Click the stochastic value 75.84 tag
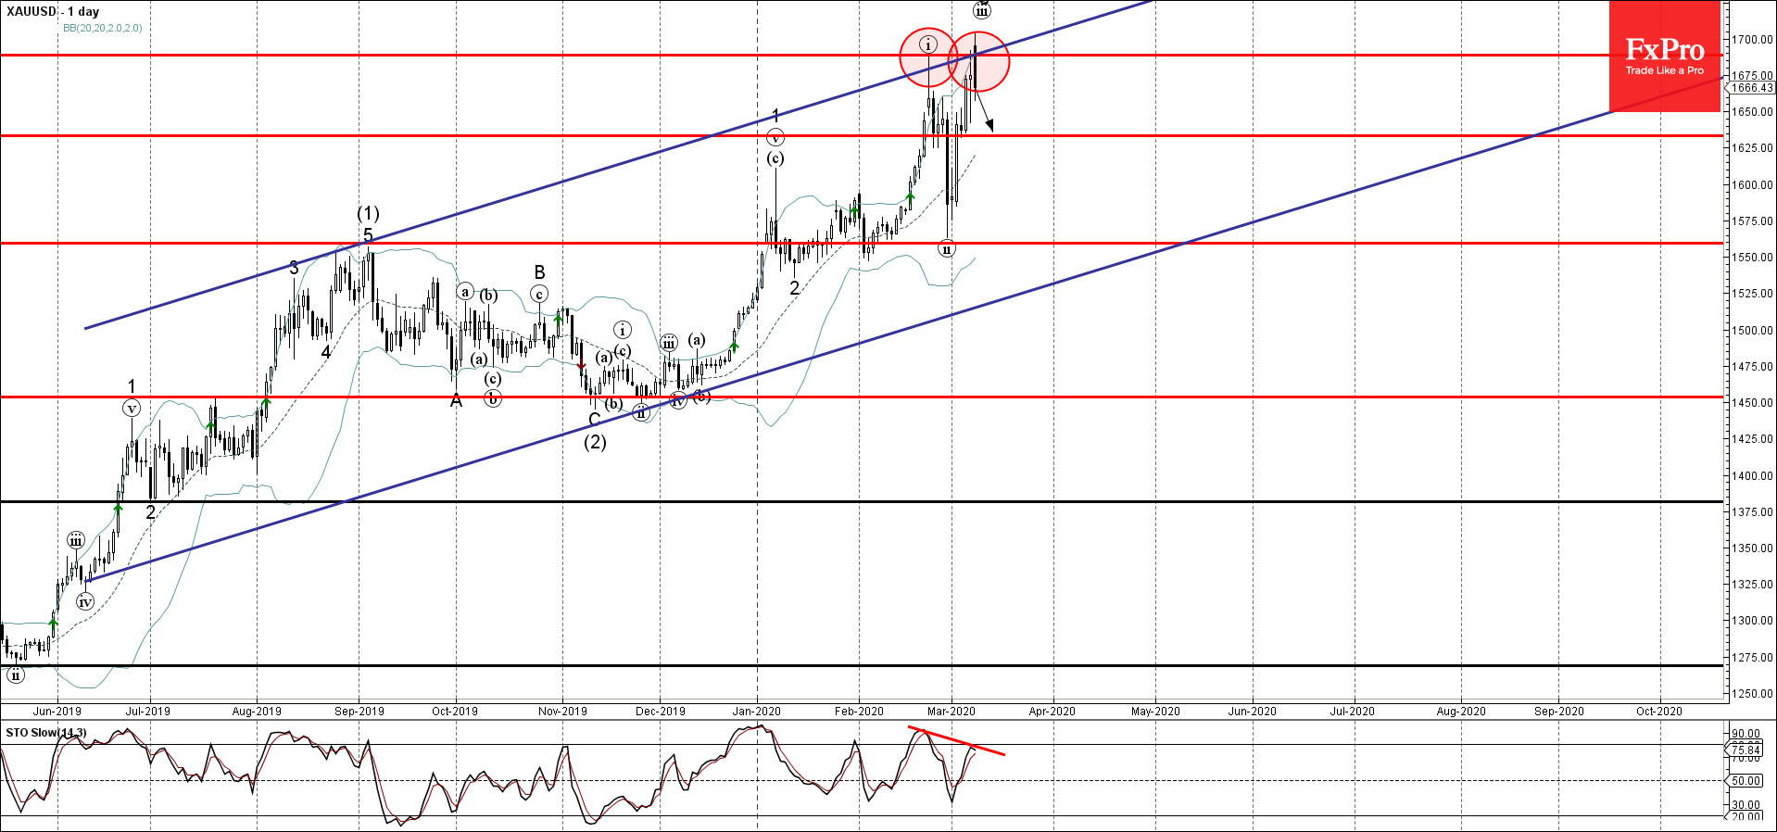The image size is (1777, 832). coord(1745,750)
